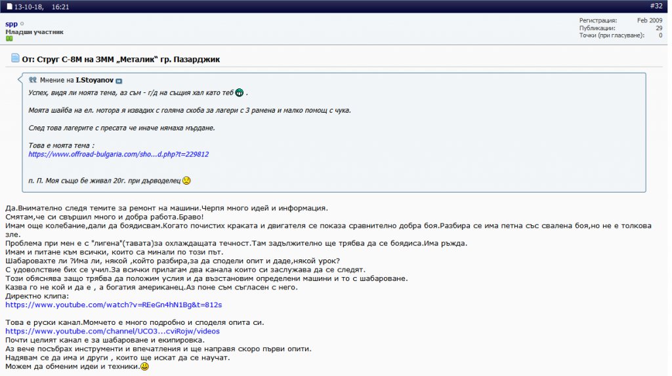The width and height of the screenshot is (672, 376).
Task: Click the online status indicator next to spp
Action: pos(22,24)
